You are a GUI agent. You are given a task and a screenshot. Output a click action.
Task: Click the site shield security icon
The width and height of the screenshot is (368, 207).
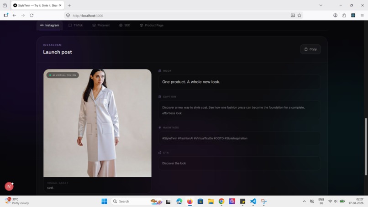click(x=68, y=16)
